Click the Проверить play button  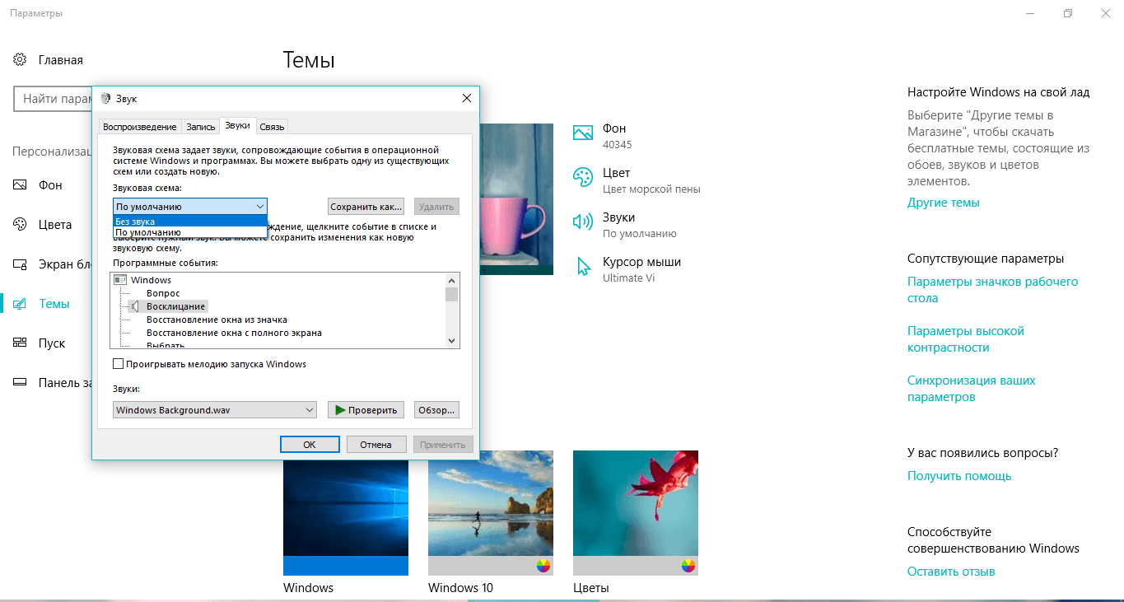pyautogui.click(x=366, y=409)
